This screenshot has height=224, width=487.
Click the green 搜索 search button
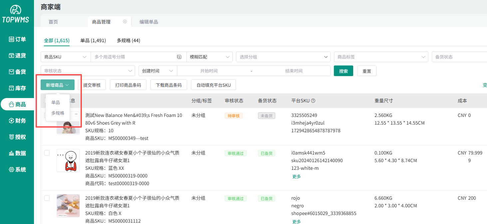coord(343,71)
